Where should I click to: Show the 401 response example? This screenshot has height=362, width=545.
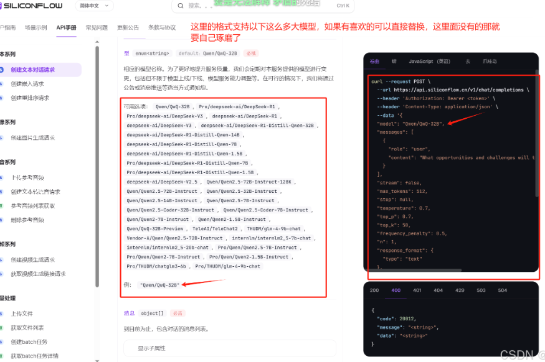point(417,290)
